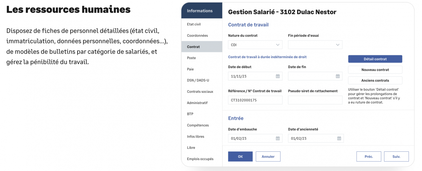
Task: Open calendar picker for Date d'embauche
Action: tap(278, 138)
